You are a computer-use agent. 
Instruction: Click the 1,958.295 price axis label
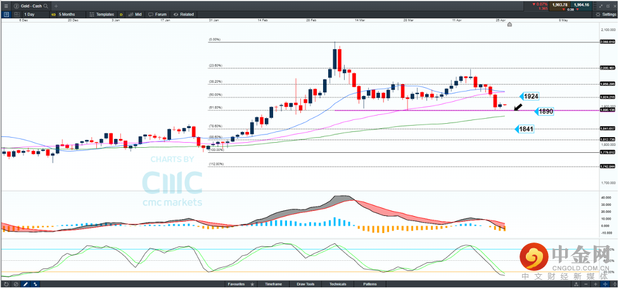point(608,84)
